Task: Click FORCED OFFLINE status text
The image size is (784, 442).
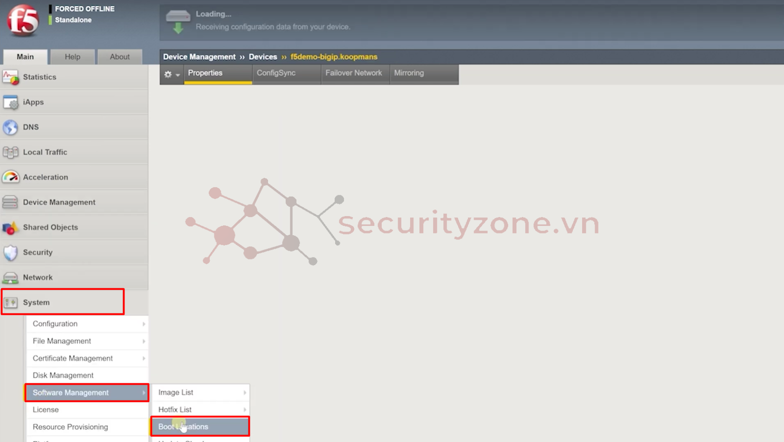Action: click(x=84, y=9)
